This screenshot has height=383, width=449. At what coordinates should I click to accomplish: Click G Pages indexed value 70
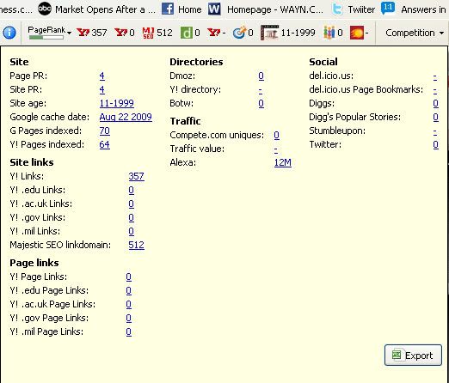tap(105, 131)
